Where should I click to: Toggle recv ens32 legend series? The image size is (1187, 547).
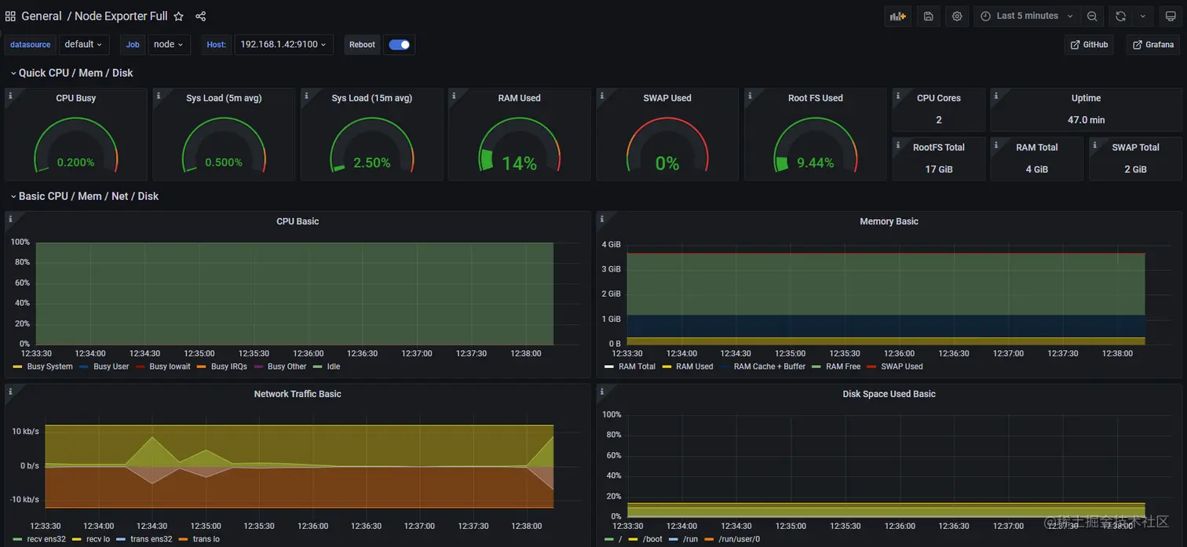pyautogui.click(x=46, y=539)
